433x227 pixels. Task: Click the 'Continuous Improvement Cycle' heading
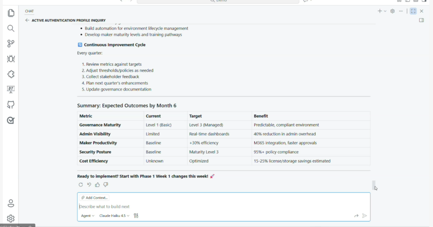(115, 45)
